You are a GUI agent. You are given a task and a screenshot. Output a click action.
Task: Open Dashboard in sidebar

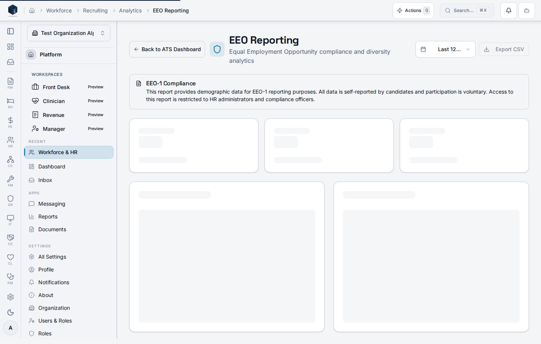tap(69, 167)
